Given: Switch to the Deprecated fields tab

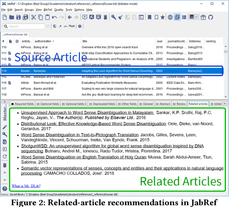Looking at the screenshot, I should (102, 104).
